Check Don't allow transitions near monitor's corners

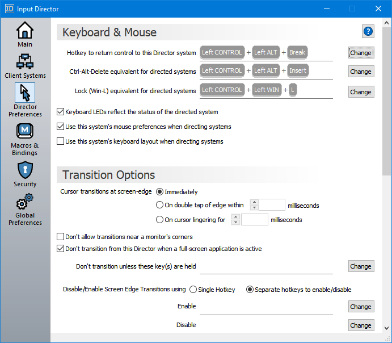61,237
